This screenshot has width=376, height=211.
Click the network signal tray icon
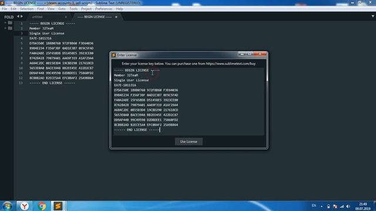[342, 206]
